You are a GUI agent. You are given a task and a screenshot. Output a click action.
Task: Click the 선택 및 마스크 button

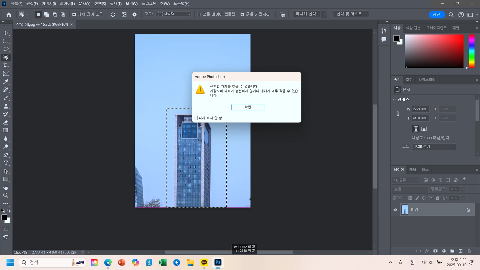(351, 14)
